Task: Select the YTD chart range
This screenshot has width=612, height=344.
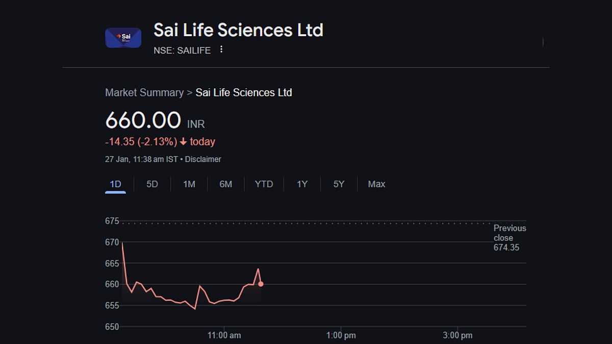Action: (264, 184)
